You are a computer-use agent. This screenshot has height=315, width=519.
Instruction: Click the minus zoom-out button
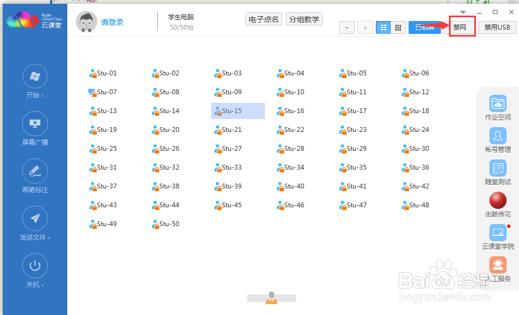point(347,27)
